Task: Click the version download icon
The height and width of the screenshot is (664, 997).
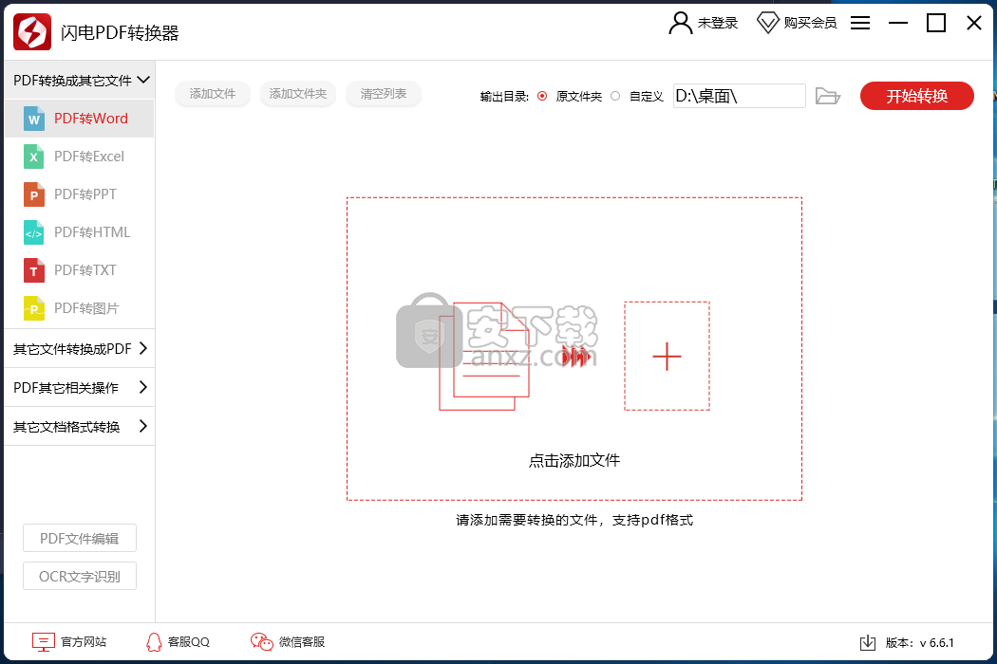Action: [867, 642]
